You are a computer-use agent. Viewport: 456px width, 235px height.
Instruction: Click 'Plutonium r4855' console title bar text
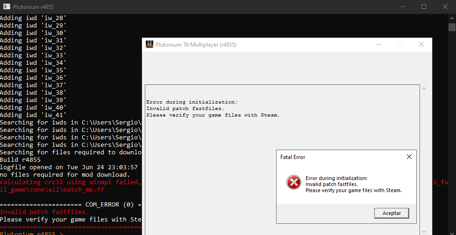(x=34, y=7)
